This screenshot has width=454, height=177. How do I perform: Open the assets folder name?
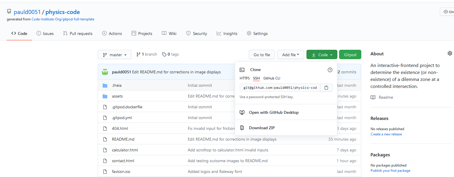(x=117, y=96)
